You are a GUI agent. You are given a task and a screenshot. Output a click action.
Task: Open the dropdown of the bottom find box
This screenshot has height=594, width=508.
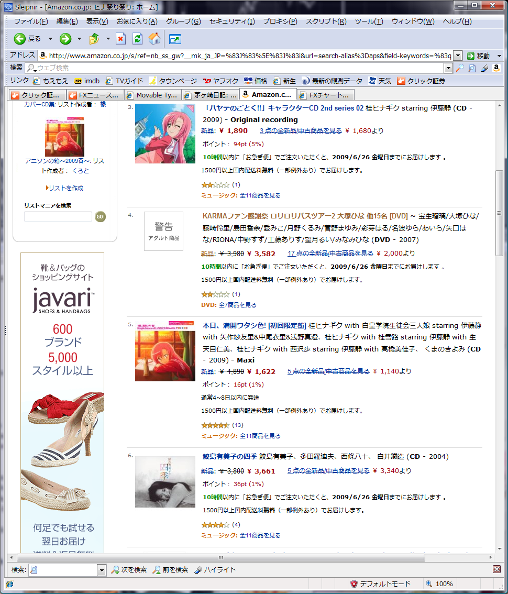[102, 570]
